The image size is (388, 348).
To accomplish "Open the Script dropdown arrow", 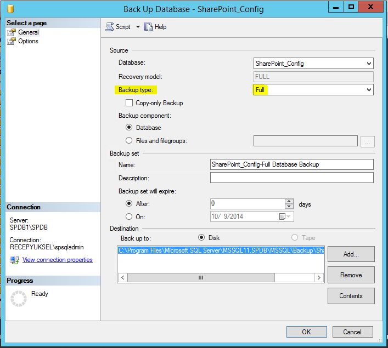I will (138, 27).
